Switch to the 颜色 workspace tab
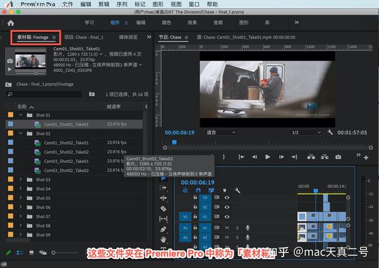Viewport: 379px width, 268px height. 166,23
